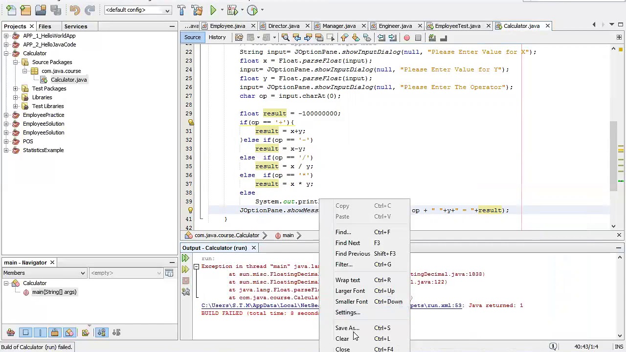This screenshot has width=626, height=352.
Task: Toggle Sort by Name button in Navigator
Action: 101,333
